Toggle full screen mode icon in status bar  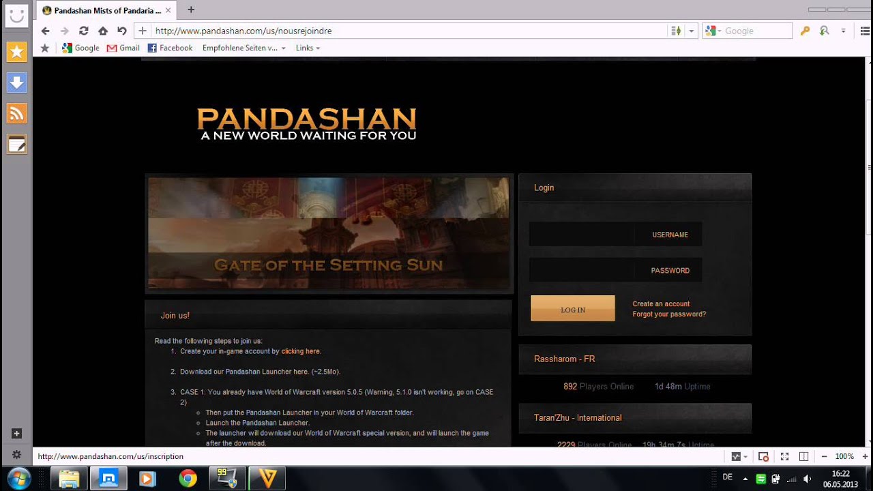784,456
